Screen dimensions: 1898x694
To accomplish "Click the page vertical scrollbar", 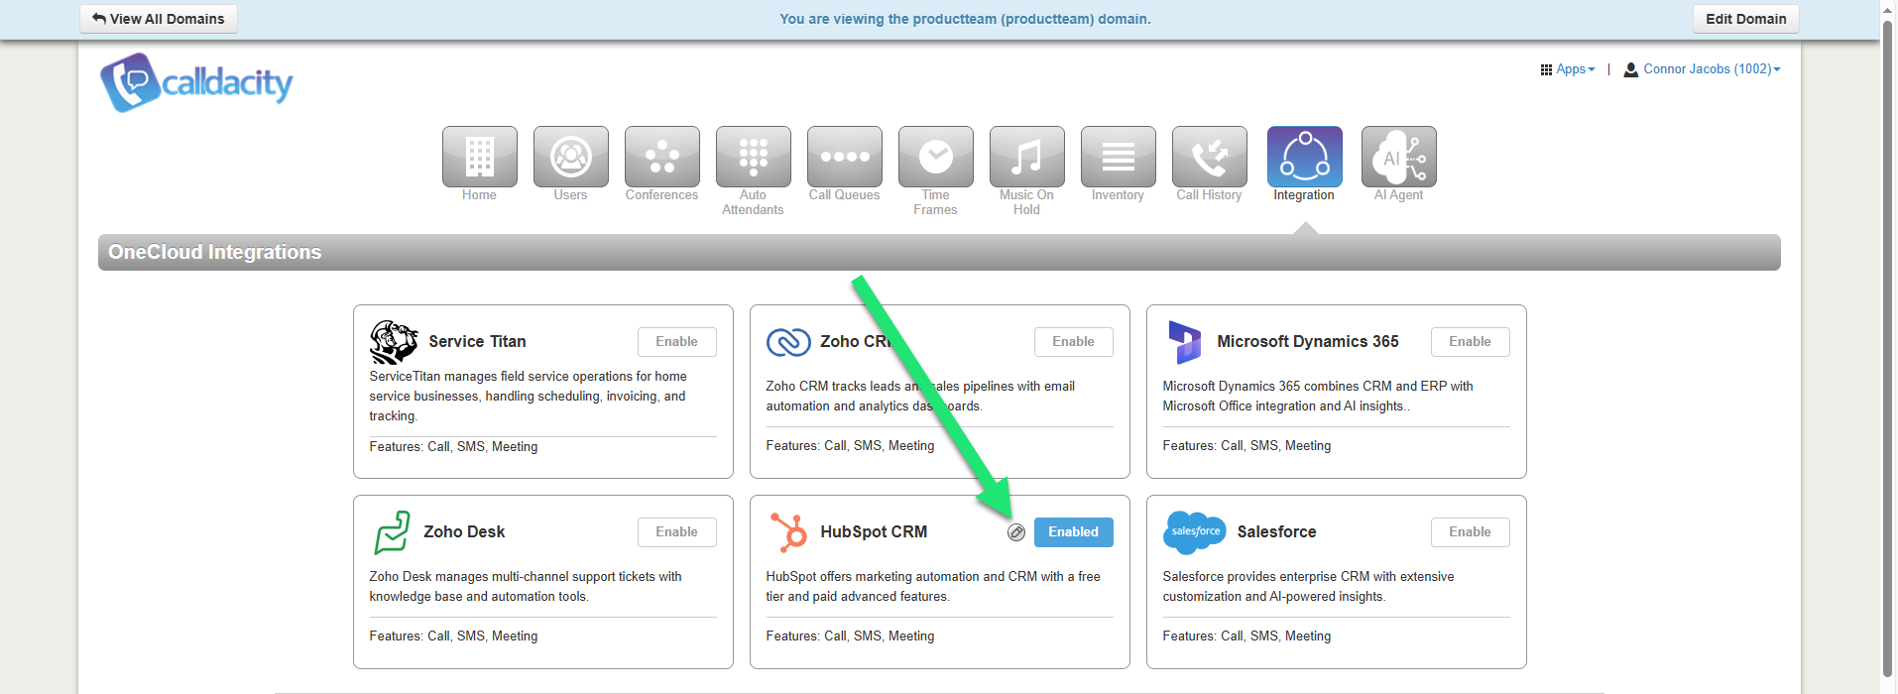I will tap(1887, 347).
